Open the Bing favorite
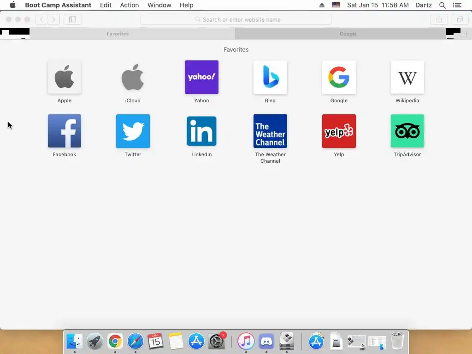 [270, 77]
